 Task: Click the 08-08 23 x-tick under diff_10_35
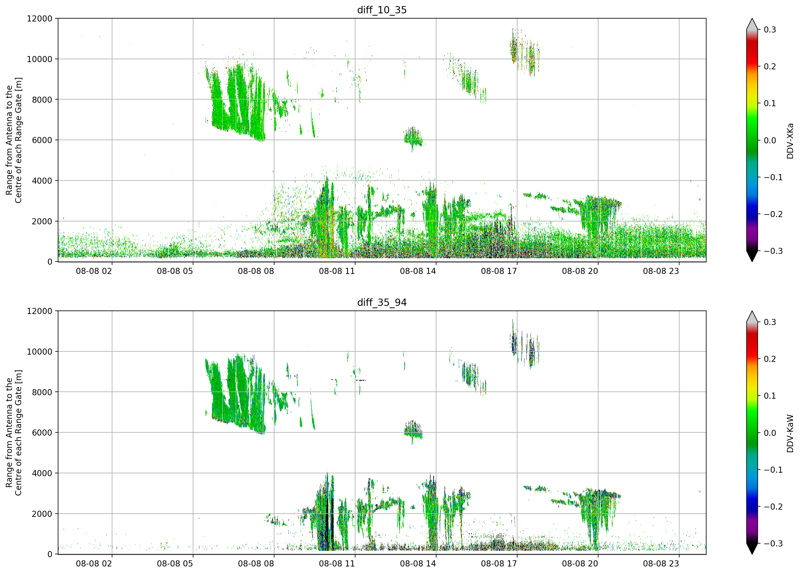point(661,271)
